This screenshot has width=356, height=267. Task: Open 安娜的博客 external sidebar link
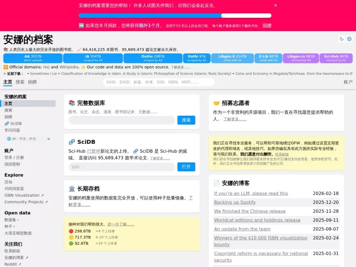[x=16, y=258]
